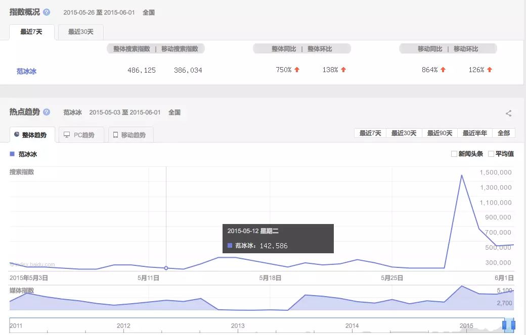Click 2013 on the year timeline
The height and width of the screenshot is (335, 526).
(x=238, y=325)
